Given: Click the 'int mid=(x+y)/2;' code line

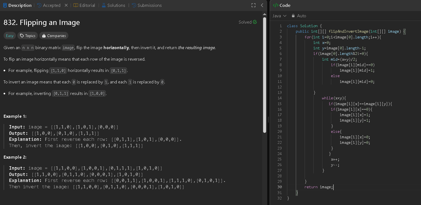Looking at the screenshot, I should point(340,59).
